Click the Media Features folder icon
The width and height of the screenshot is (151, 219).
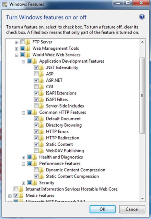[21, 195]
